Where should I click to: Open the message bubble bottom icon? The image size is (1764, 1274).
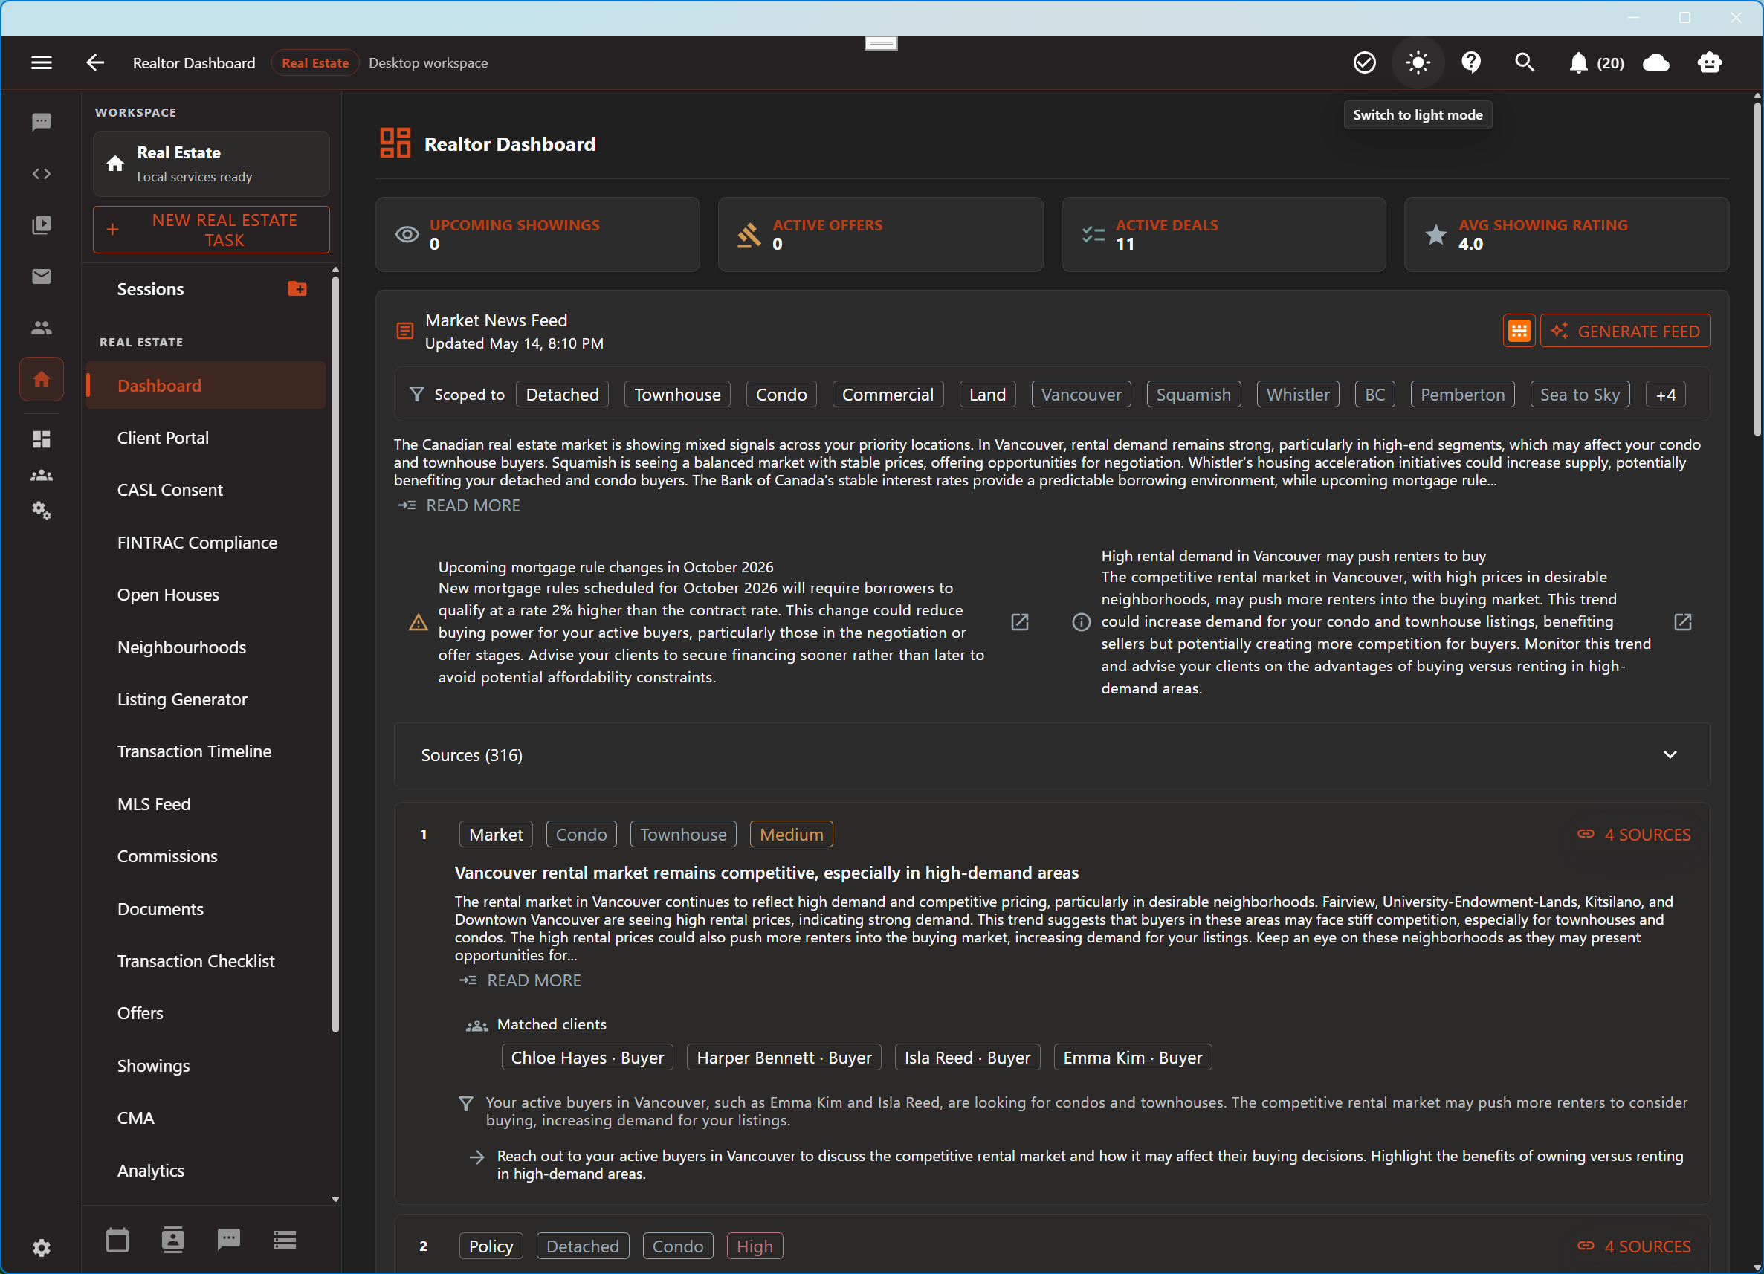point(229,1239)
